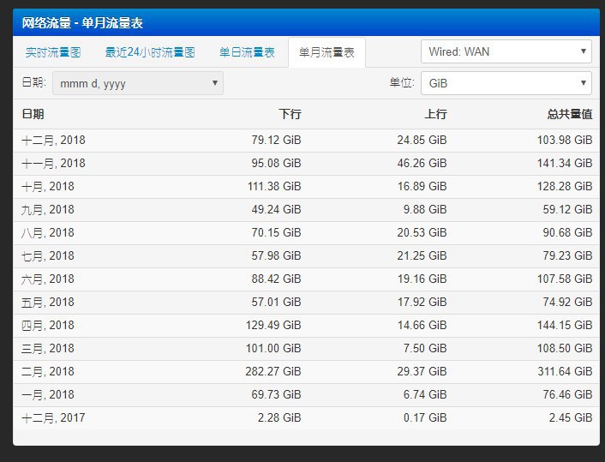Click the 上行 column header
Image resolution: width=605 pixels, height=462 pixels.
(x=435, y=114)
